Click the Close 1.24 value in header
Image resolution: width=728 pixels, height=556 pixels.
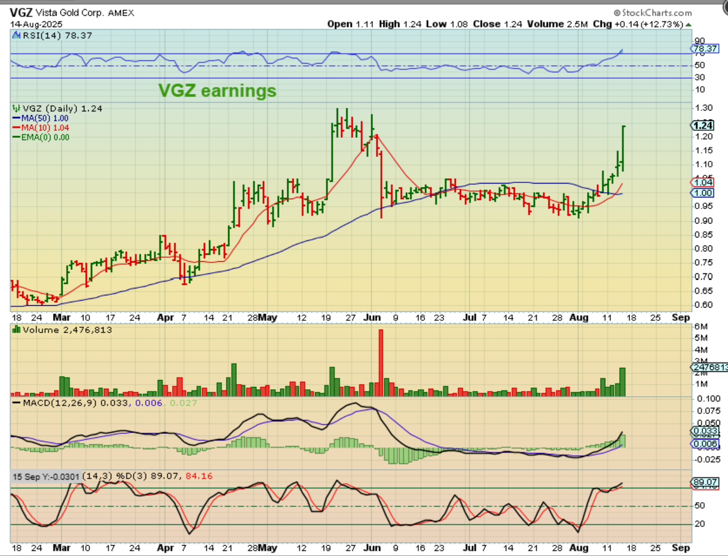(x=497, y=24)
